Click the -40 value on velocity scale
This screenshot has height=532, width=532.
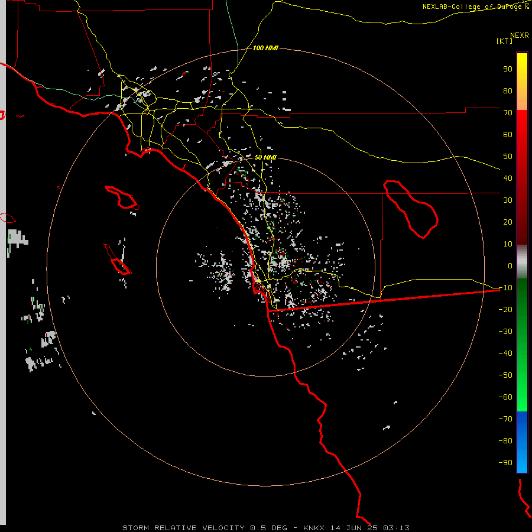point(505,353)
